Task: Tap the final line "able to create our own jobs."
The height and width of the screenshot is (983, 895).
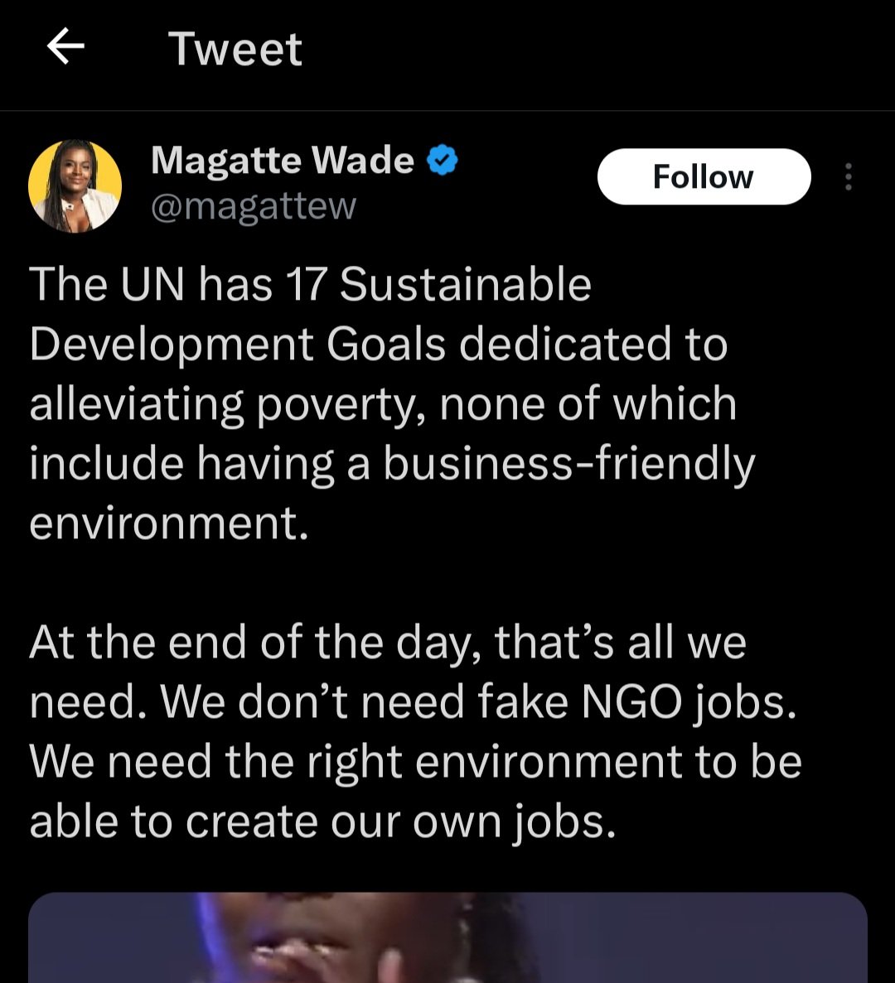Action: (x=323, y=822)
